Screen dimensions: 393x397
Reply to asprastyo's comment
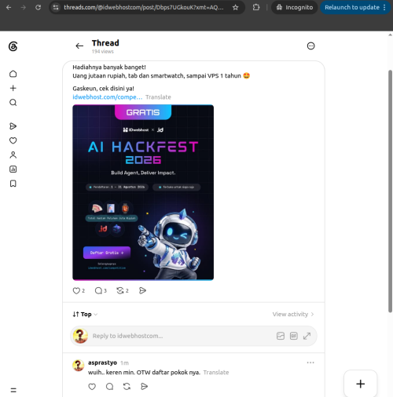[109, 386]
